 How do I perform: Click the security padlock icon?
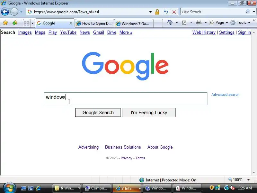(157, 12)
